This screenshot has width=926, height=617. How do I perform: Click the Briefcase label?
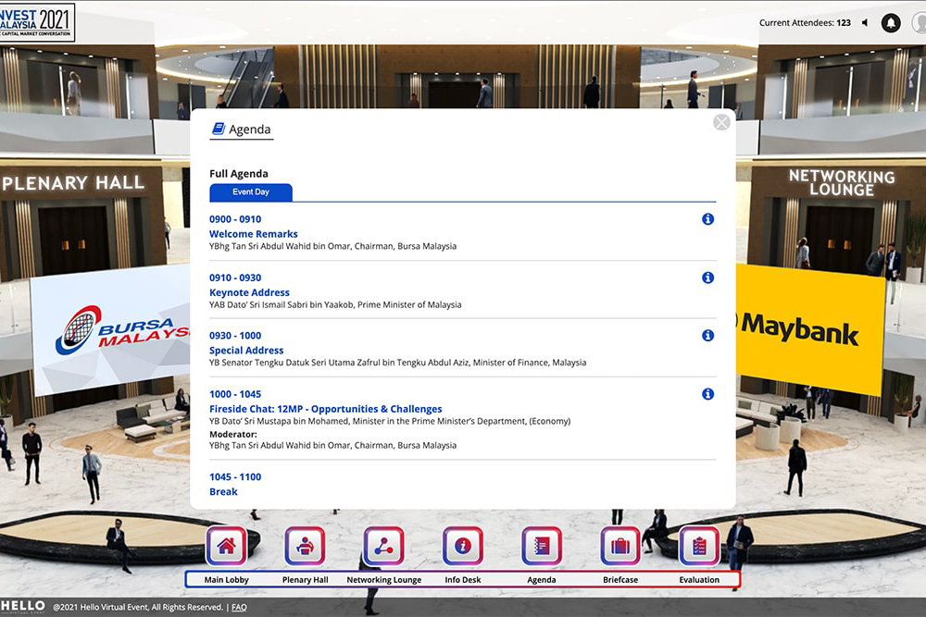click(x=620, y=580)
